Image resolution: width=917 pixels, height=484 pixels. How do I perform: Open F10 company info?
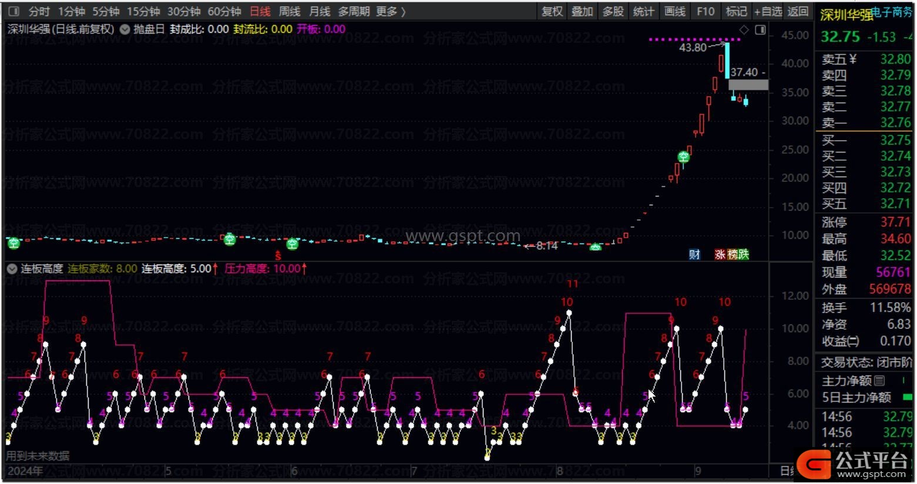706,11
